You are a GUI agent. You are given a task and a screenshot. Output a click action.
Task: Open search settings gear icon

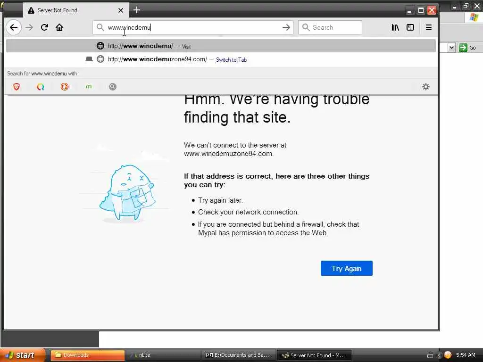point(426,87)
